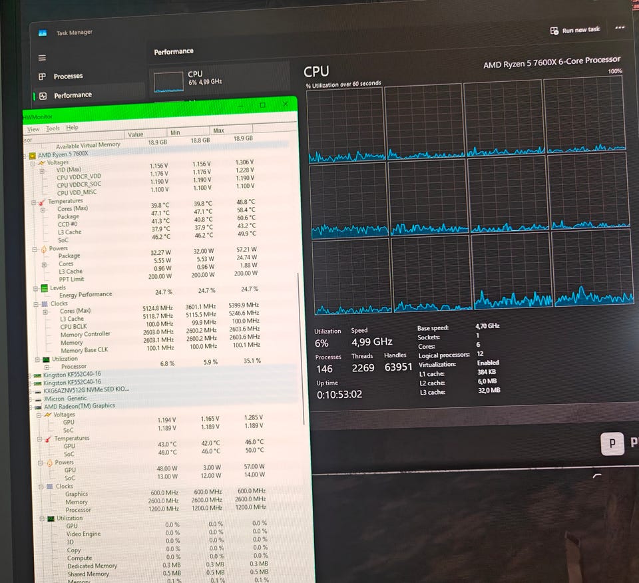Viewport: 639px width, 583px height.
Task: Click the AMD Ryzen 5 7600X processor name
Action: [552, 63]
